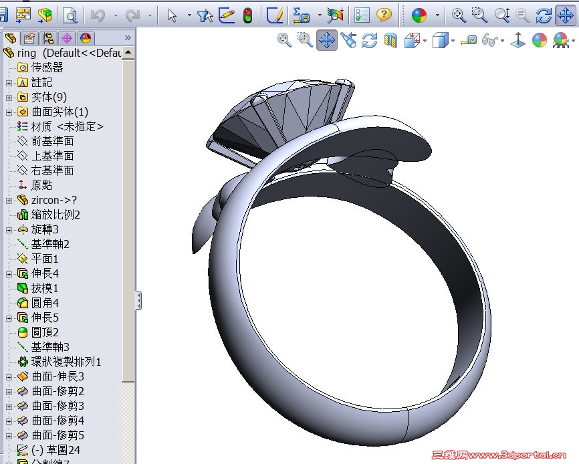579x464 pixels.
Task: Toggle the Pan tool in the top toolbar
Action: [x=565, y=15]
